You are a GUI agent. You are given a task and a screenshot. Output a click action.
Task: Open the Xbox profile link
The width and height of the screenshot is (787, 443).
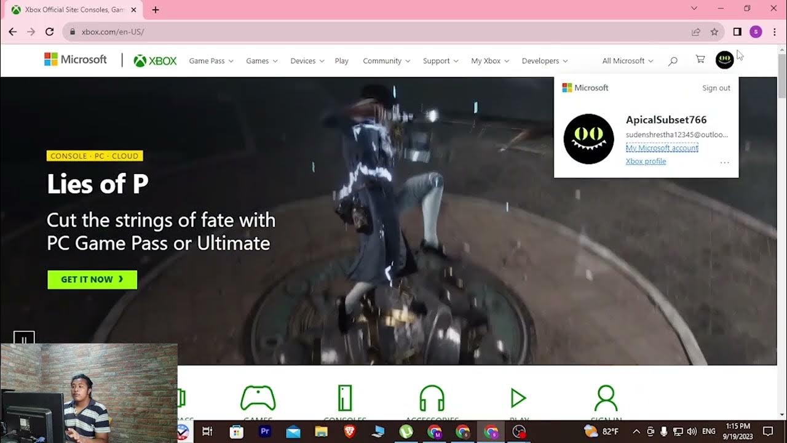click(646, 161)
